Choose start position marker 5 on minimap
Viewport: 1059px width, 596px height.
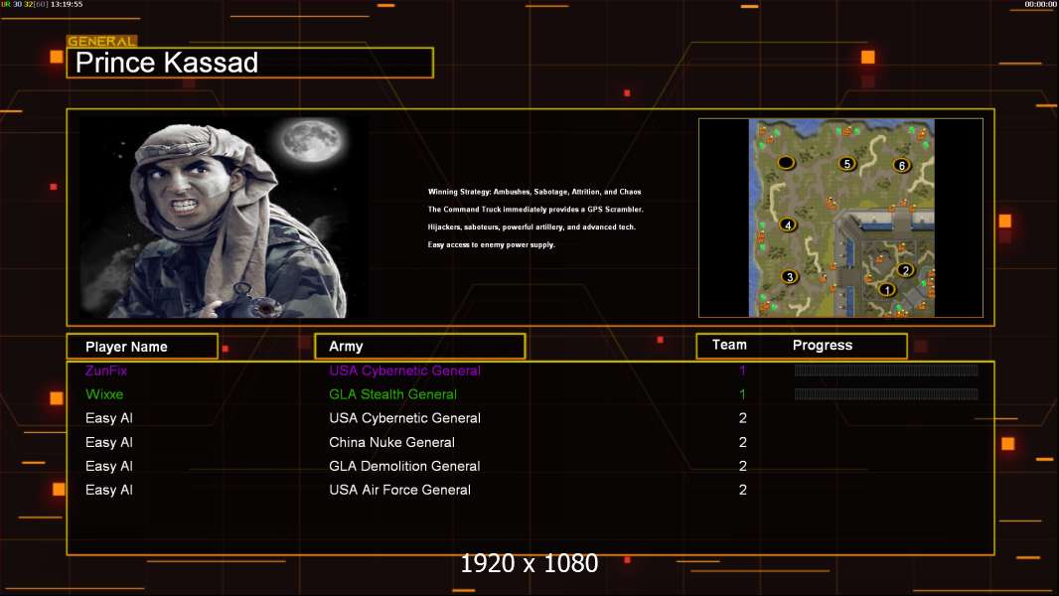click(847, 163)
